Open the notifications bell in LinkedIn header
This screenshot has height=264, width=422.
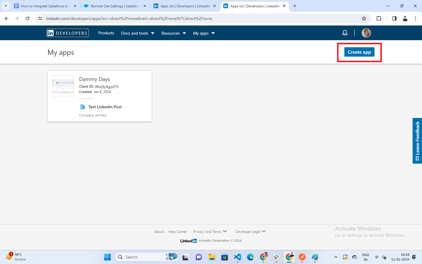coord(345,33)
